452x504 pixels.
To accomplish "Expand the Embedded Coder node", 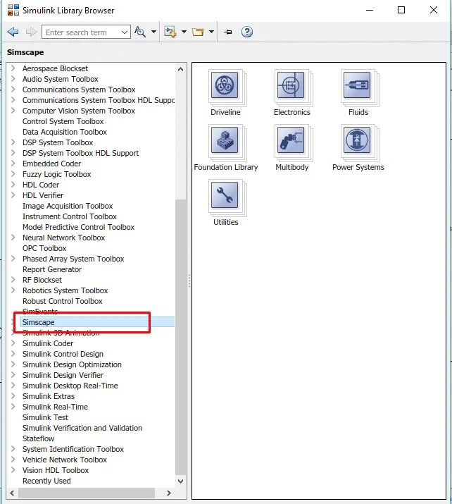I will tap(13, 164).
